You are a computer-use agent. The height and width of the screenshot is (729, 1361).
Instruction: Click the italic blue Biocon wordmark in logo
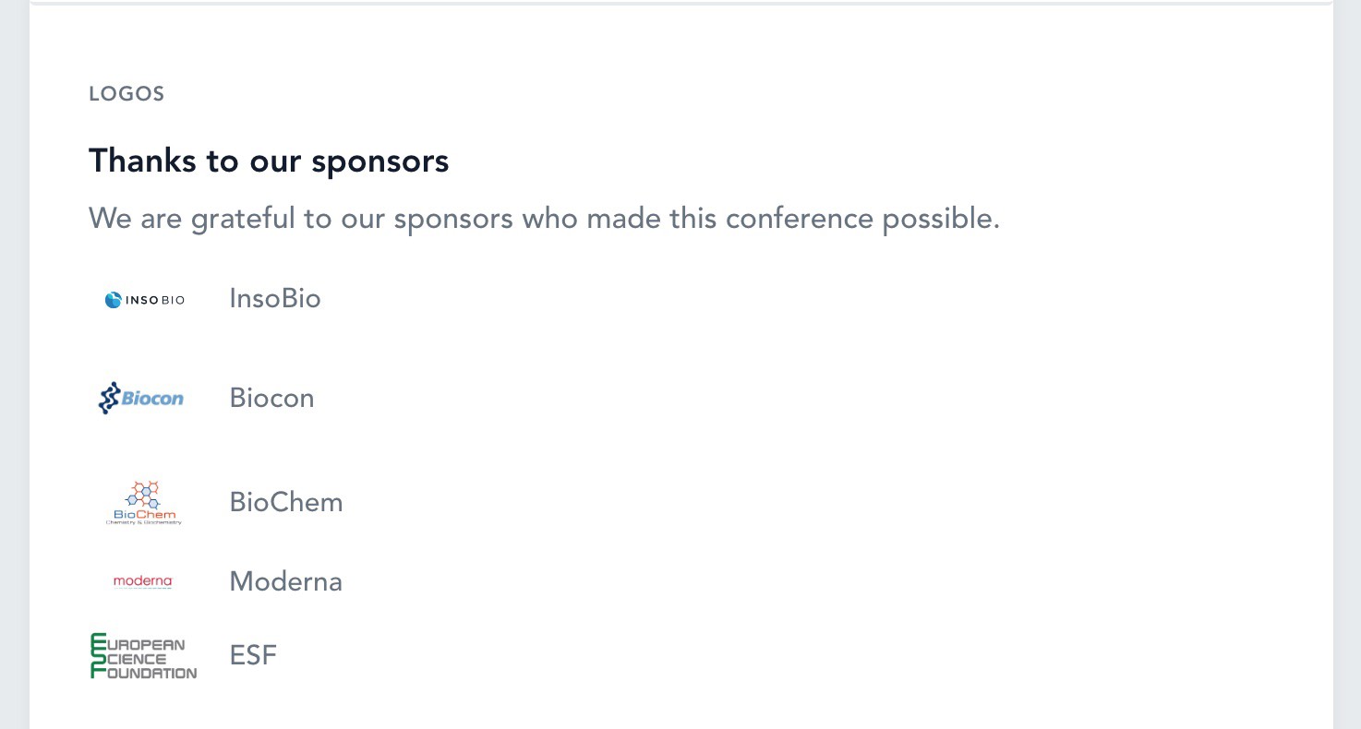152,399
